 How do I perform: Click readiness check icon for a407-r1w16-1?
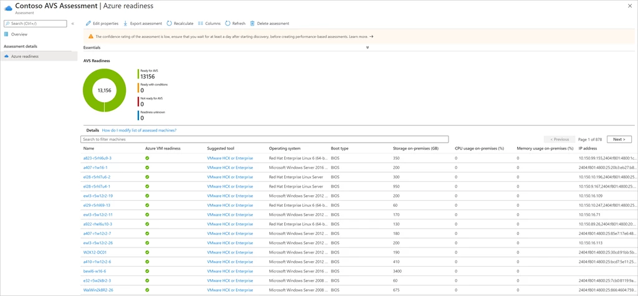[147, 168]
